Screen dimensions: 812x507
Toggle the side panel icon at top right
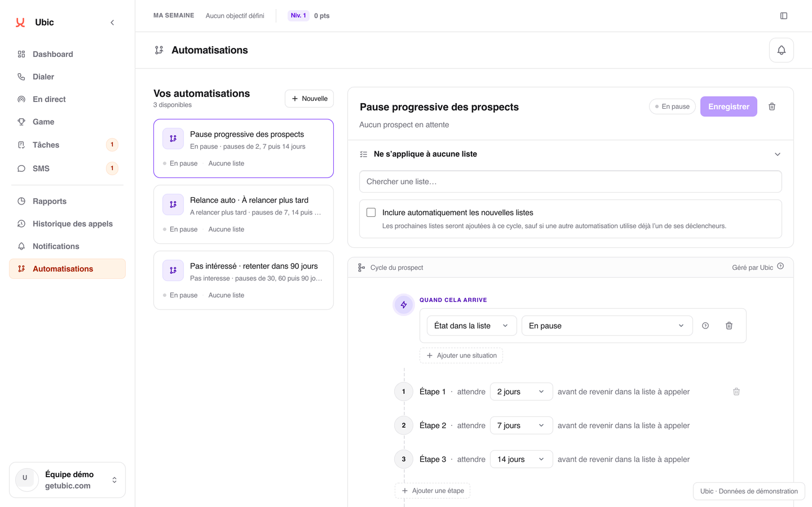(784, 16)
